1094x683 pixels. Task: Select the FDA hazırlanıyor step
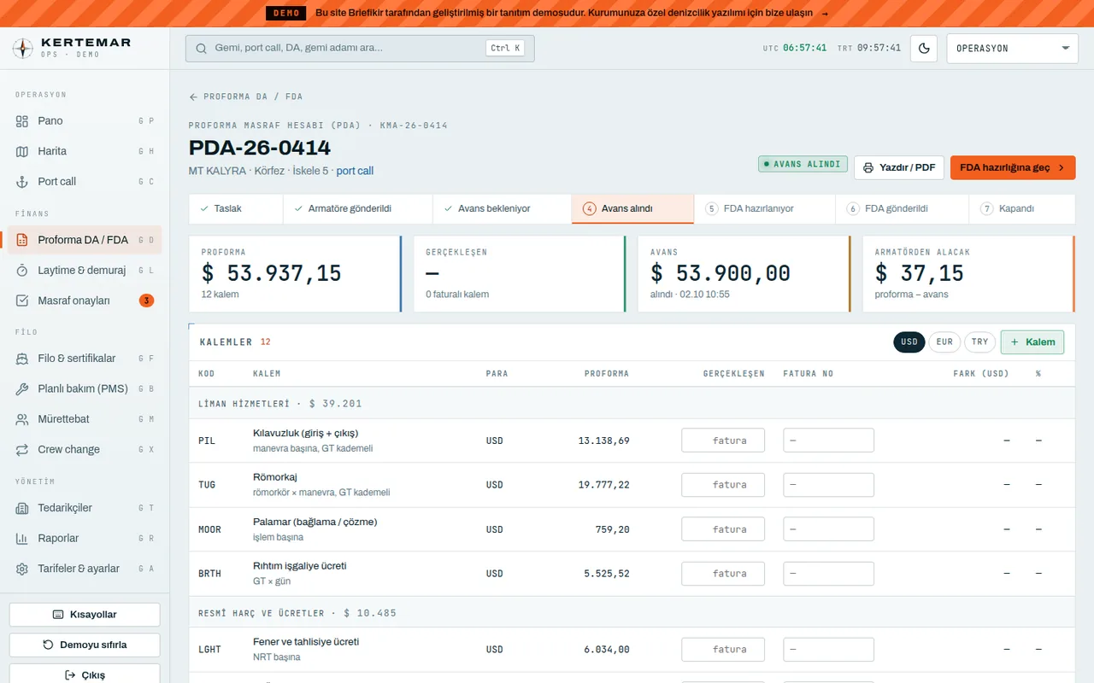click(x=764, y=208)
